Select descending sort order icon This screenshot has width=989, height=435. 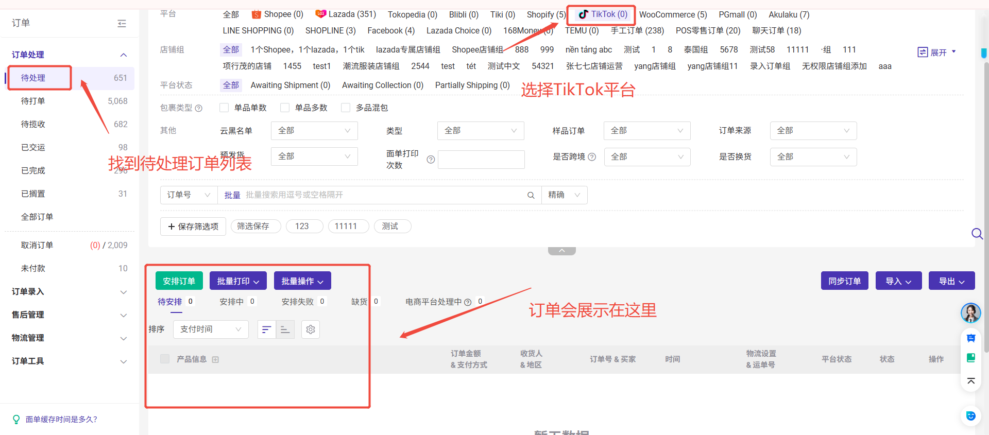click(266, 329)
